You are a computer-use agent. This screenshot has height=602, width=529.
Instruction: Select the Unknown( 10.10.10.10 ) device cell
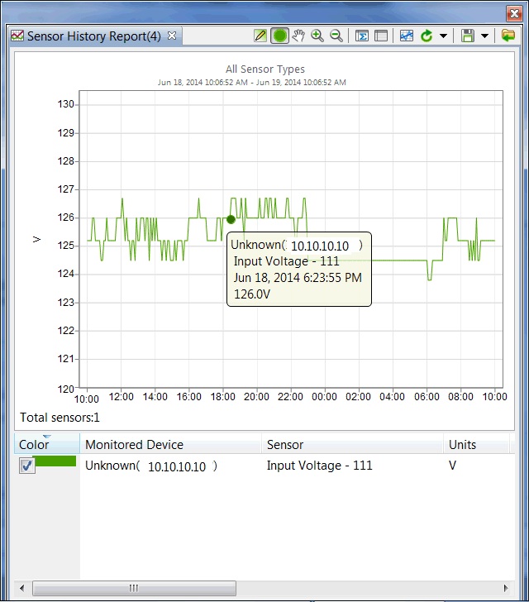point(151,466)
